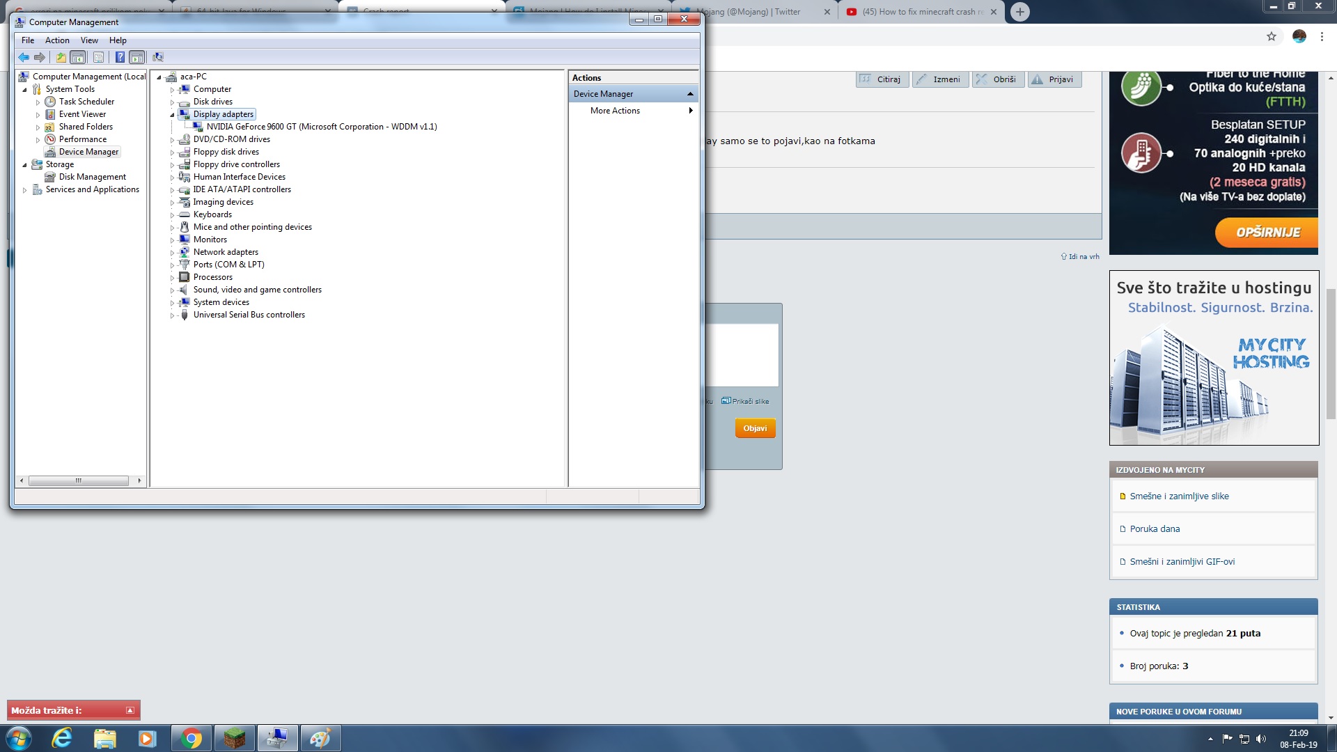Open the Action menu
The height and width of the screenshot is (752, 1337).
[x=57, y=40]
